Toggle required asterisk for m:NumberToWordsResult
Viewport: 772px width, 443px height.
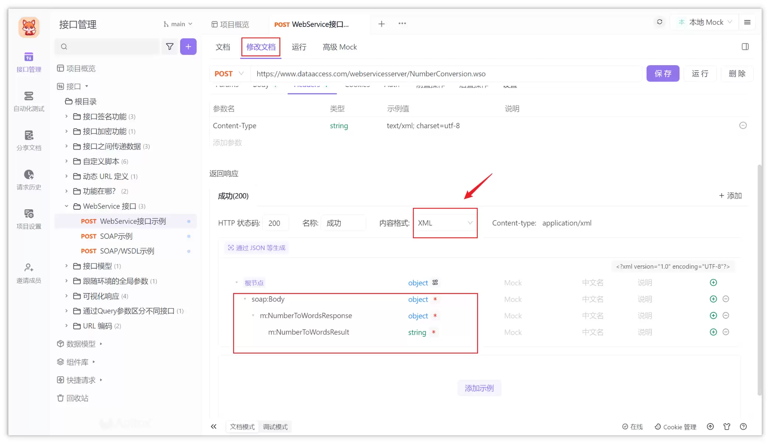[434, 332]
